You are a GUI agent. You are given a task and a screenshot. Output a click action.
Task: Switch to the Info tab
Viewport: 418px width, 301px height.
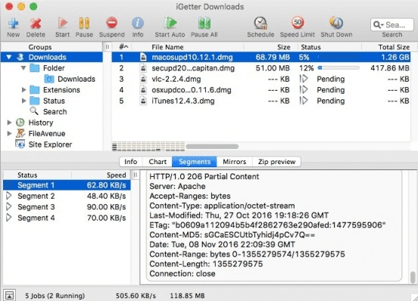[131, 162]
